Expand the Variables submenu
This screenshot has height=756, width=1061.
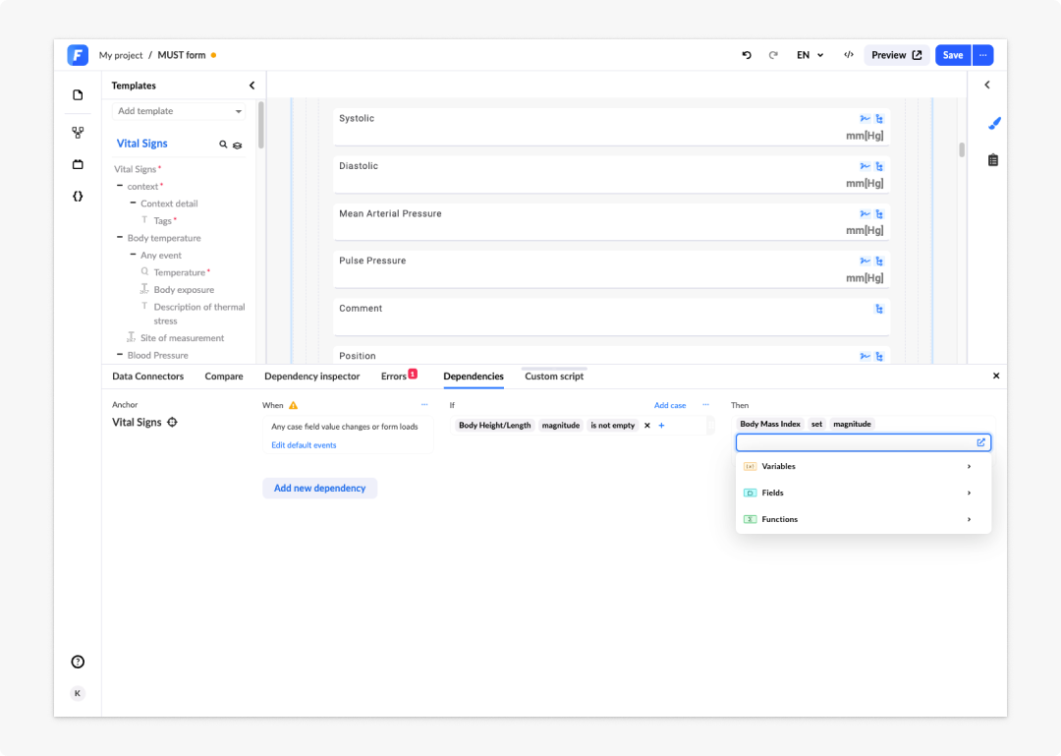tap(864, 466)
